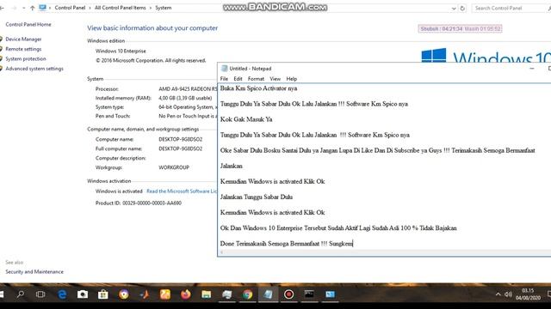Open Notepad Edit menu
This screenshot has width=551, height=309.
238,79
